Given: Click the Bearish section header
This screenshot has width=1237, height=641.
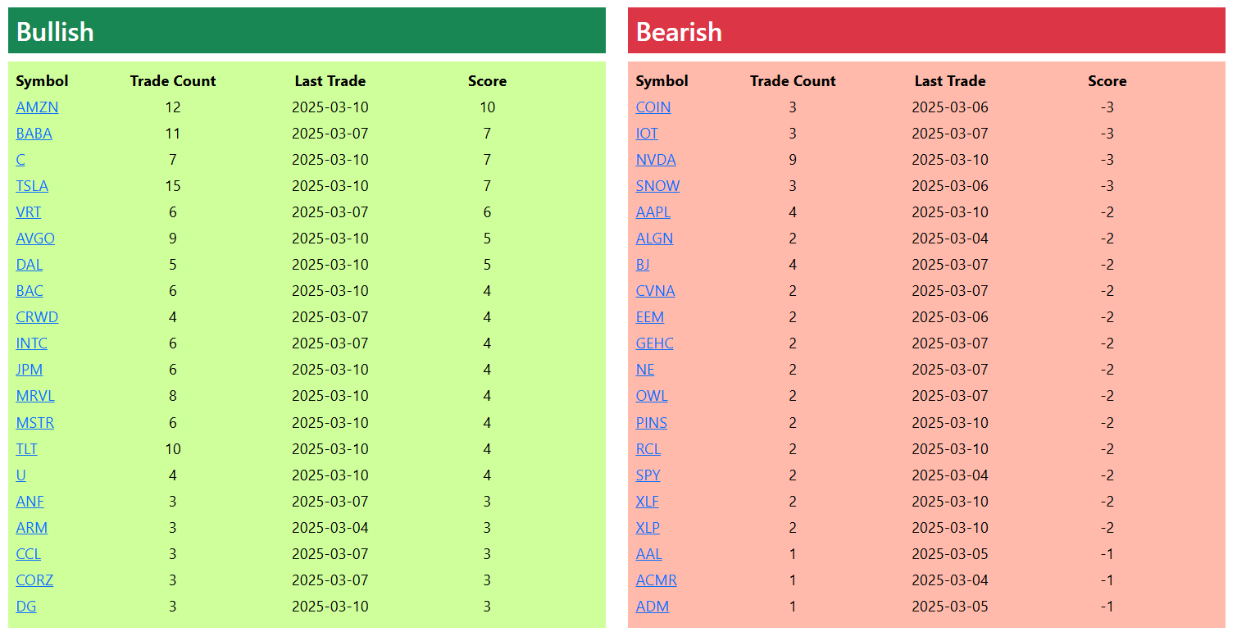Looking at the screenshot, I should pos(926,30).
